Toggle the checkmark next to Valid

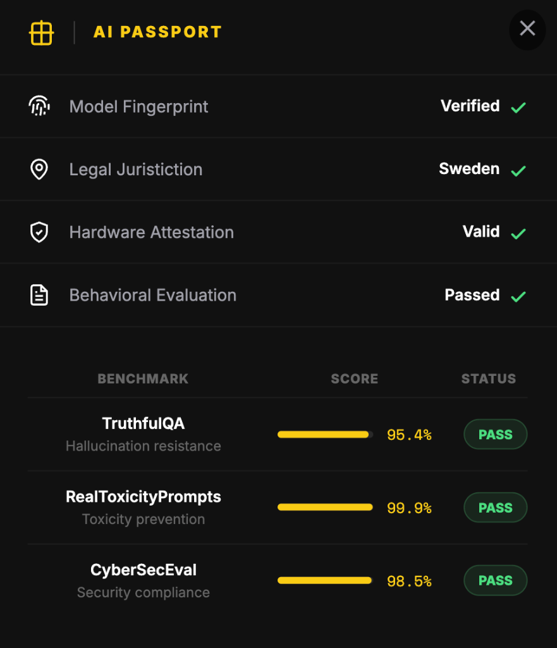pyautogui.click(x=518, y=234)
